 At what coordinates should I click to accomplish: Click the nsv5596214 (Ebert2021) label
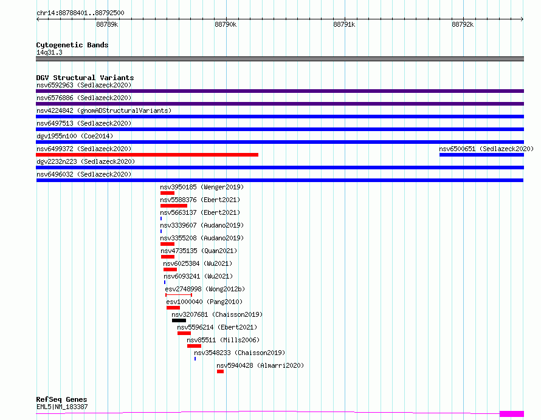pos(217,327)
